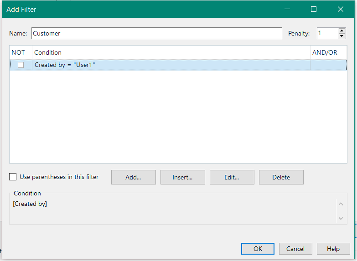The height and width of the screenshot is (261, 357).
Task: Enable Use parentheses in this filter
Action: (13, 177)
